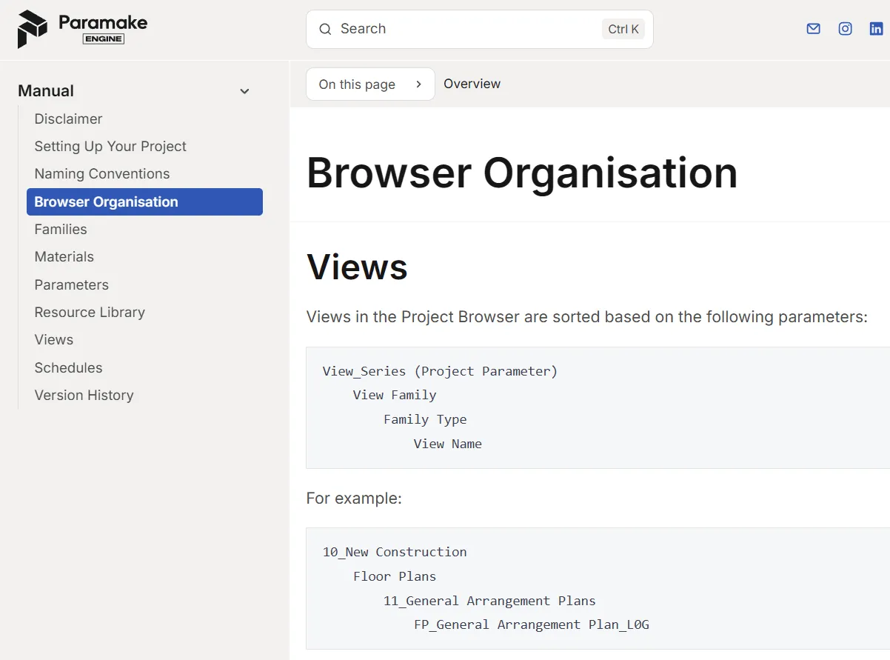The width and height of the screenshot is (890, 660).
Task: Click the 11_General Arrangement Plans line
Action: coord(489,601)
